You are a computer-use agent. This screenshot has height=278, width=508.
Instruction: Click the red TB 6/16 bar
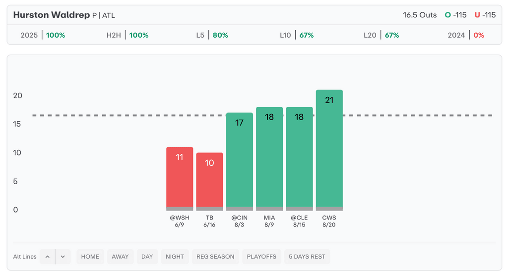[x=210, y=182]
